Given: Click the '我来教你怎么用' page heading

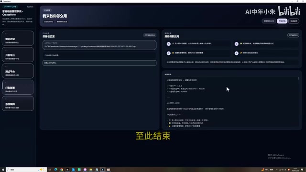Looking at the screenshot, I should point(55,16).
